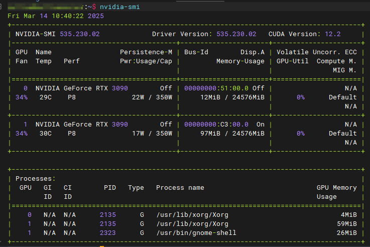Click the 59MiB memory usage value
This screenshot has height=247, width=370.
(346, 224)
